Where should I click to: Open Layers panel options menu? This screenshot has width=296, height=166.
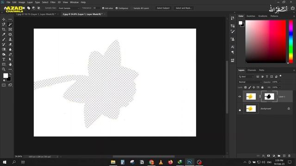(x=294, y=70)
